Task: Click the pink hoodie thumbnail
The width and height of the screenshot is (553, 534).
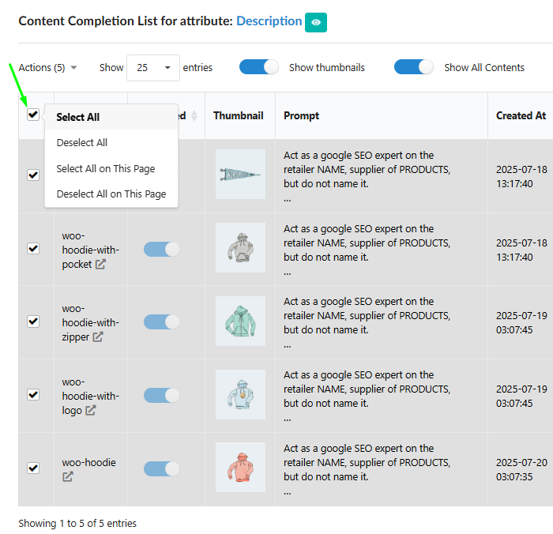Action: [x=240, y=468]
